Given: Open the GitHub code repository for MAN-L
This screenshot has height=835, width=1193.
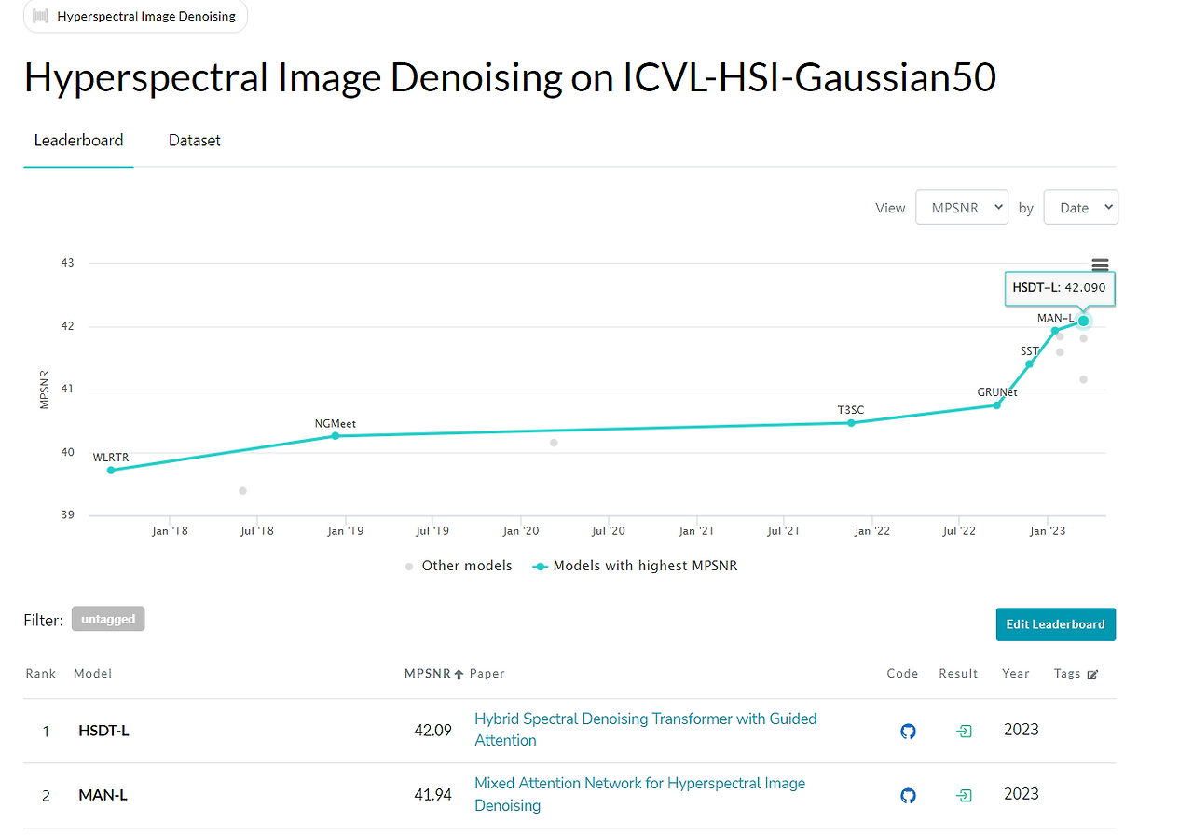Looking at the screenshot, I should (x=908, y=795).
